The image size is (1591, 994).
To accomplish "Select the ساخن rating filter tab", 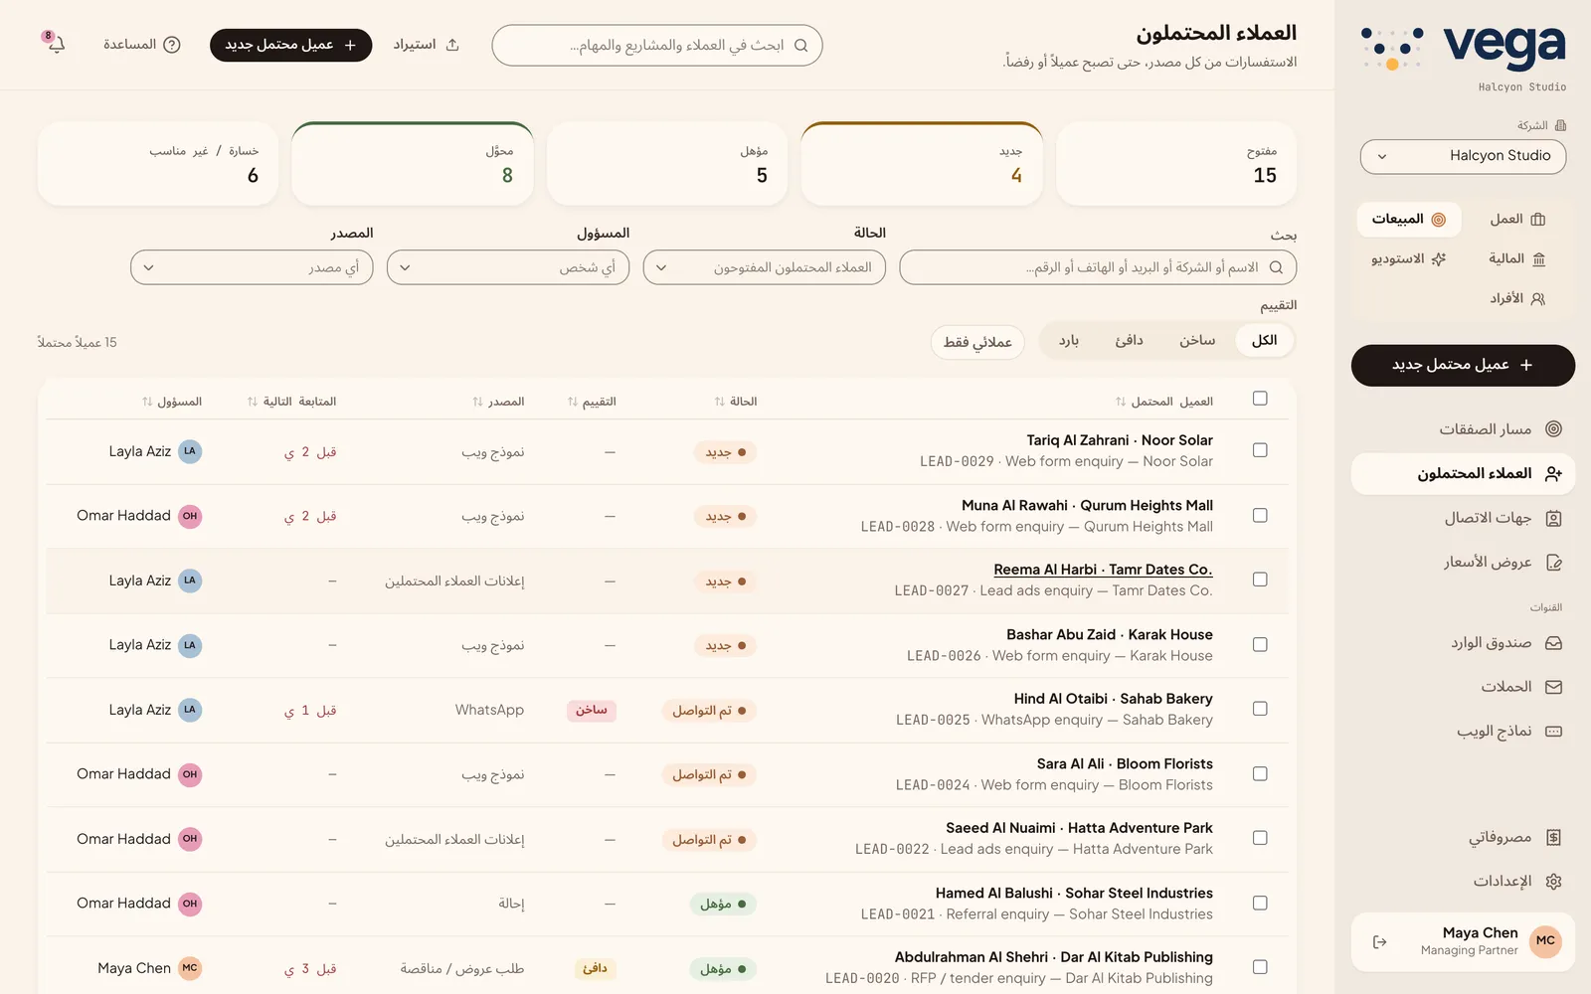I will (x=1197, y=341).
